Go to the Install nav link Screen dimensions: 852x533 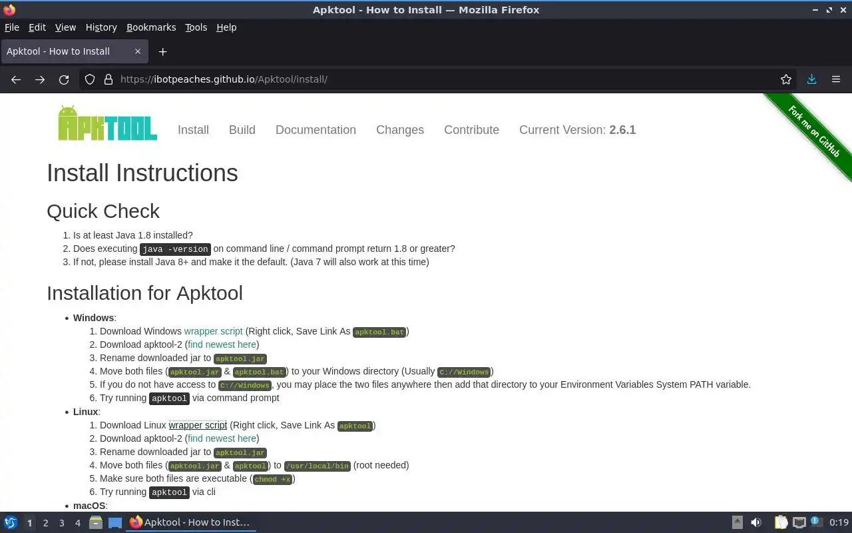pos(193,130)
